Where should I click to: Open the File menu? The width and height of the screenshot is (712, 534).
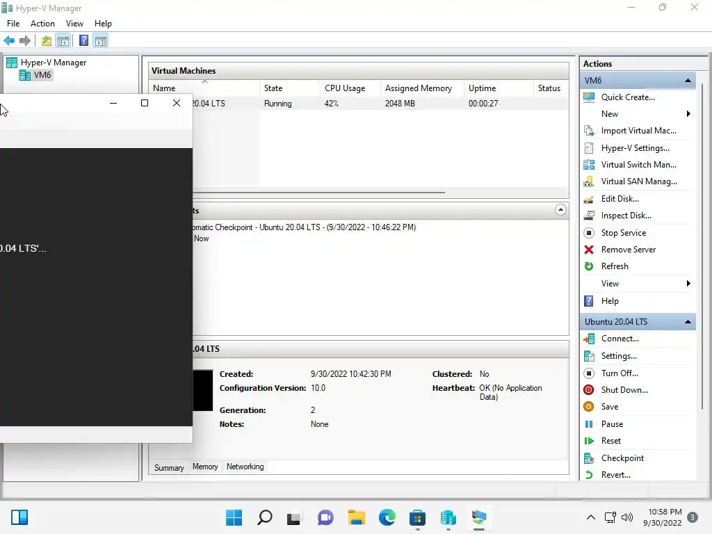click(x=13, y=24)
